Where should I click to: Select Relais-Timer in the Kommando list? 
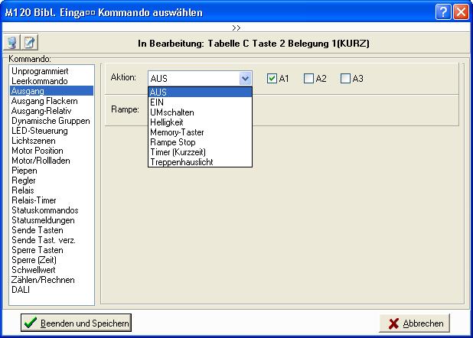click(34, 200)
